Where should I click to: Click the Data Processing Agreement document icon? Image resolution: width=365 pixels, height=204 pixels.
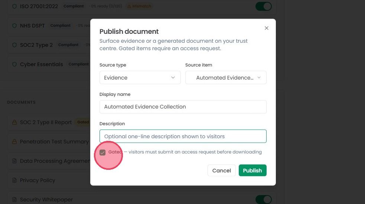tap(14, 161)
